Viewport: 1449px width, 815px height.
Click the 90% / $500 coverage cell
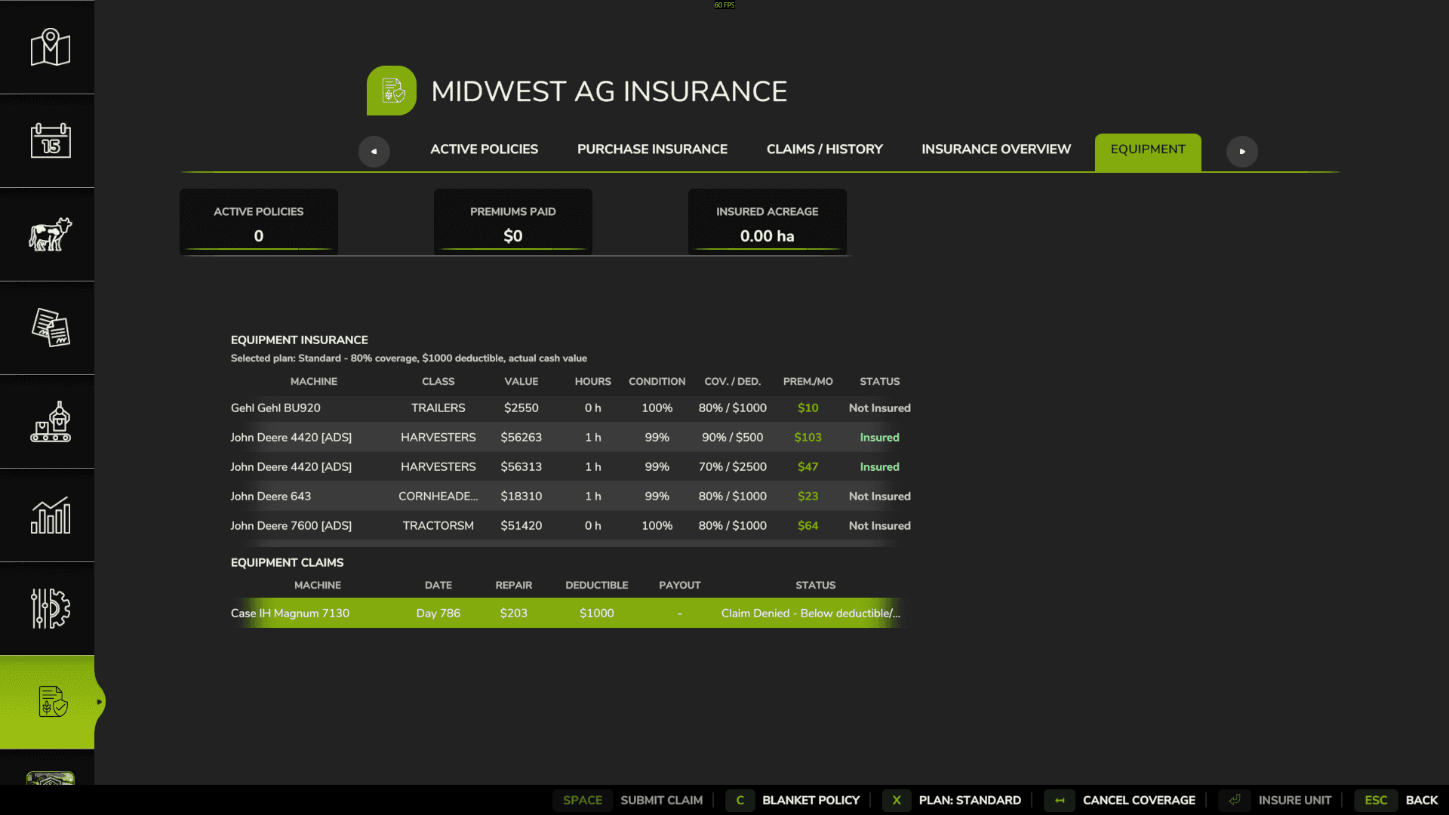[732, 437]
